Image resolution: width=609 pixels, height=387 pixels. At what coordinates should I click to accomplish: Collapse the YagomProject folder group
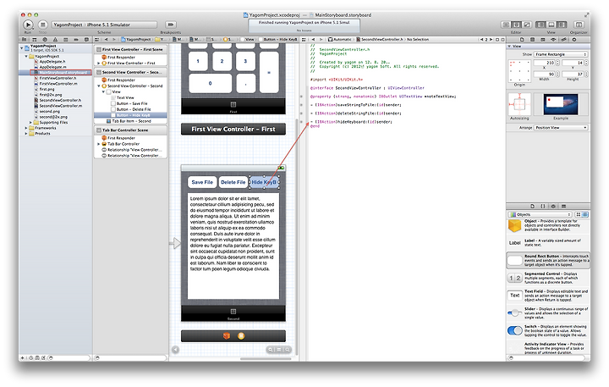click(x=26, y=57)
